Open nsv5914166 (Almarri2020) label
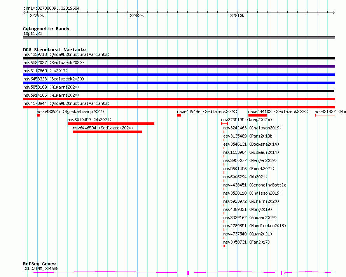Screen dimensions: 346x277 pyautogui.click(x=51, y=95)
